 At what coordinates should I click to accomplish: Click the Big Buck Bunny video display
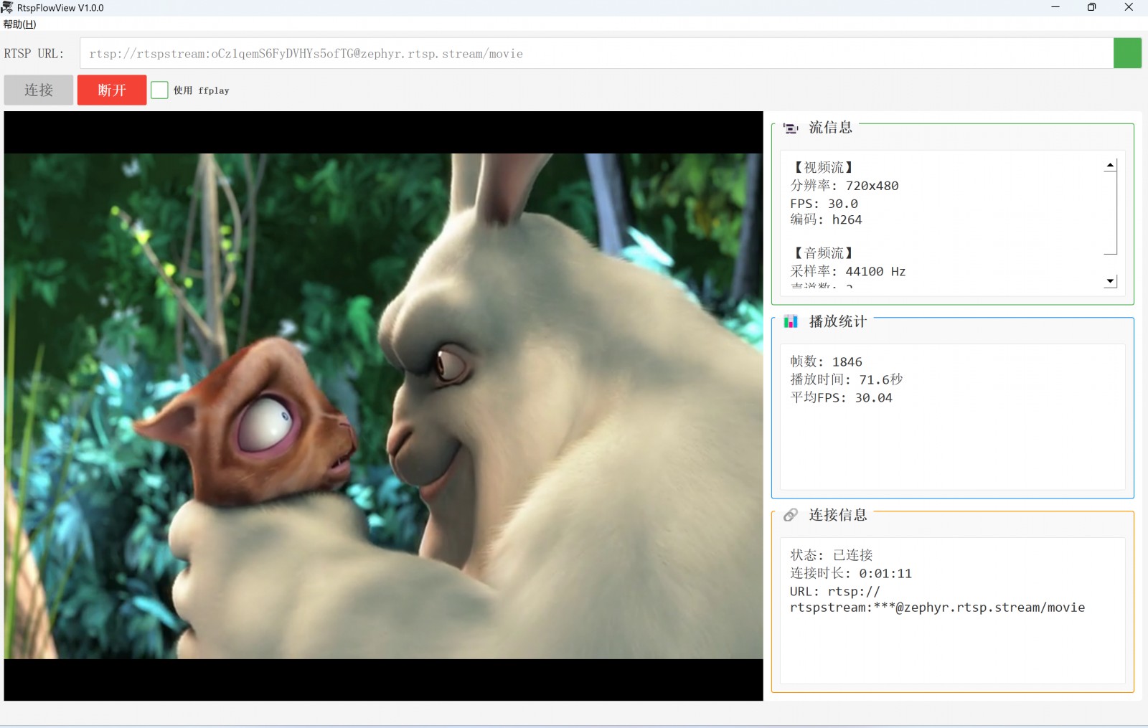(x=383, y=406)
